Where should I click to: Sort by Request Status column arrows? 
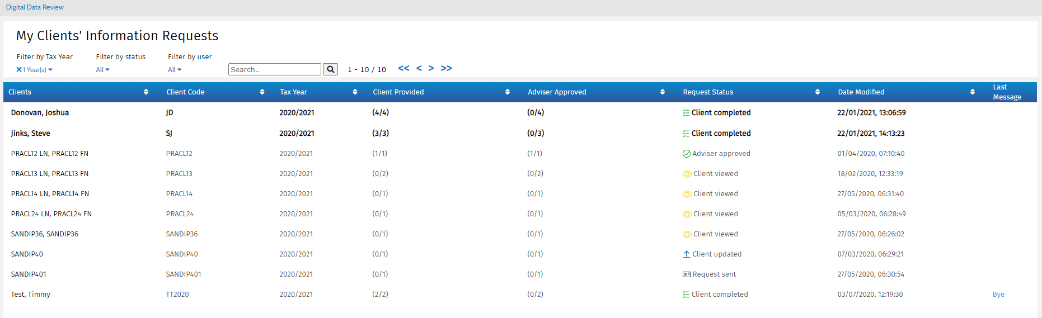coord(818,92)
